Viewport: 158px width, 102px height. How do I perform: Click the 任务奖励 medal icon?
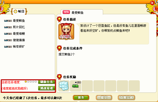click(x=59, y=77)
